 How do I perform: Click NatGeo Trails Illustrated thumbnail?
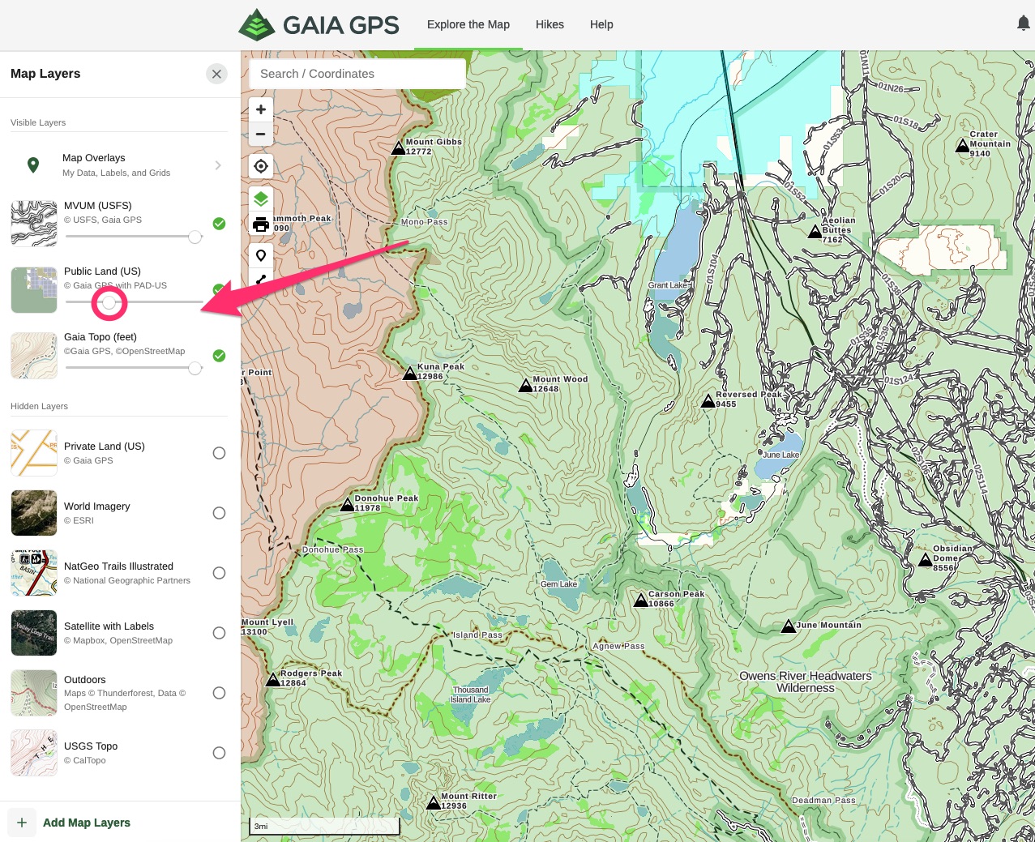[x=34, y=573]
